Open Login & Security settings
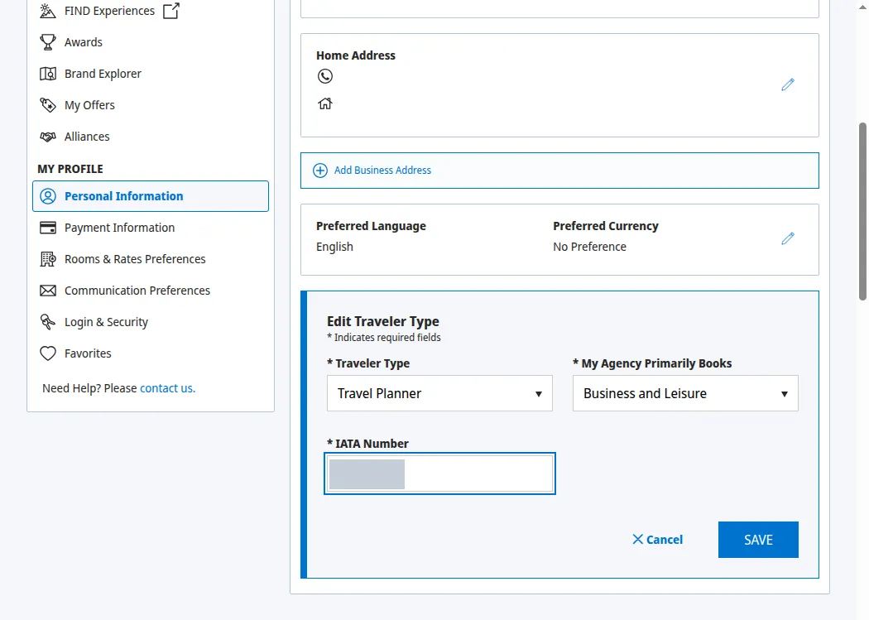869x620 pixels. coord(106,322)
